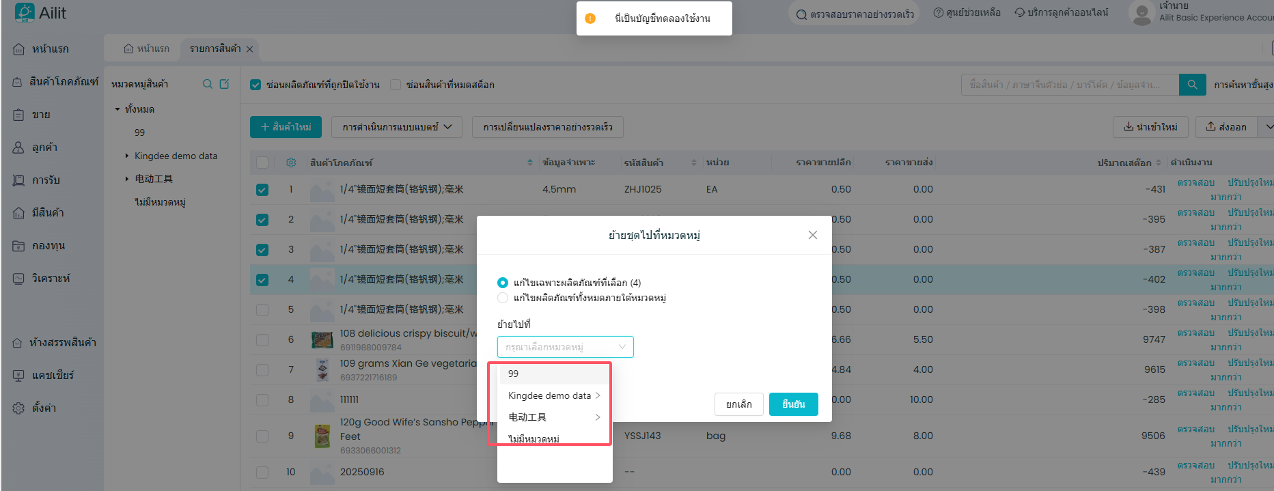The width and height of the screenshot is (1274, 491).
Task: Select radio for only selected products (4)
Action: (x=503, y=283)
